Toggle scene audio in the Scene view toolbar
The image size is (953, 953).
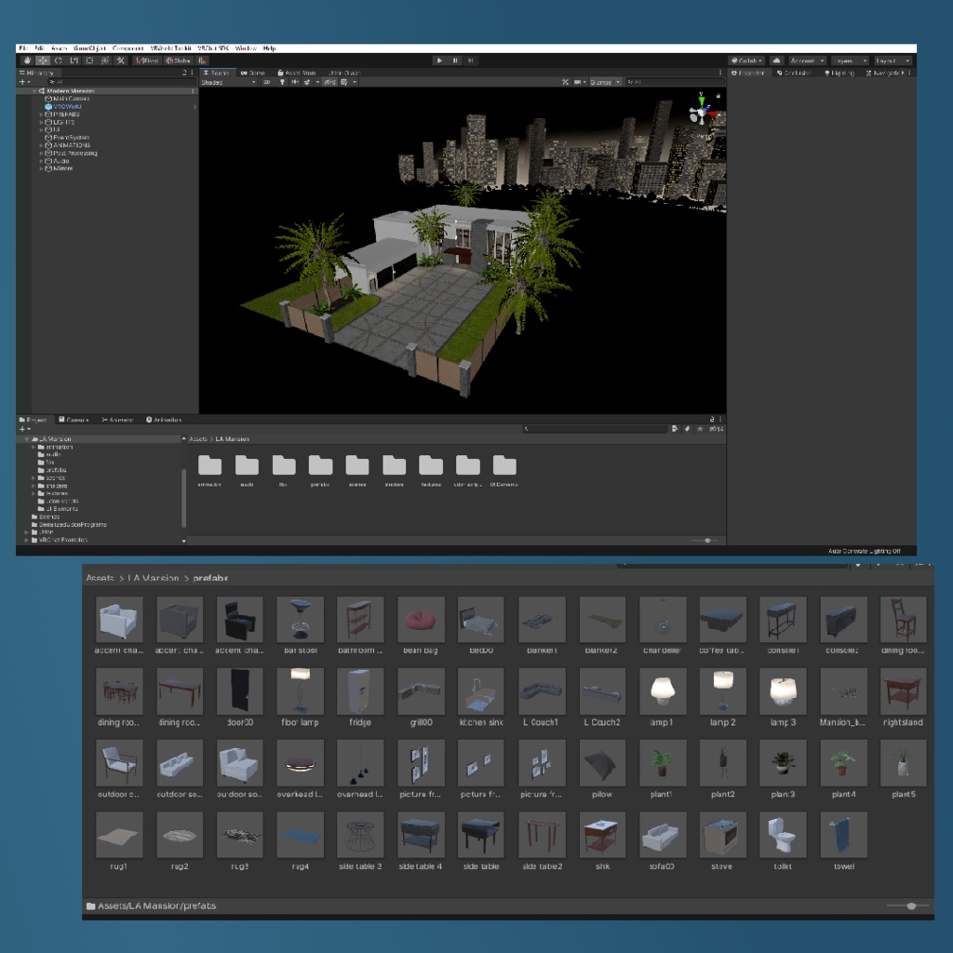[x=296, y=81]
